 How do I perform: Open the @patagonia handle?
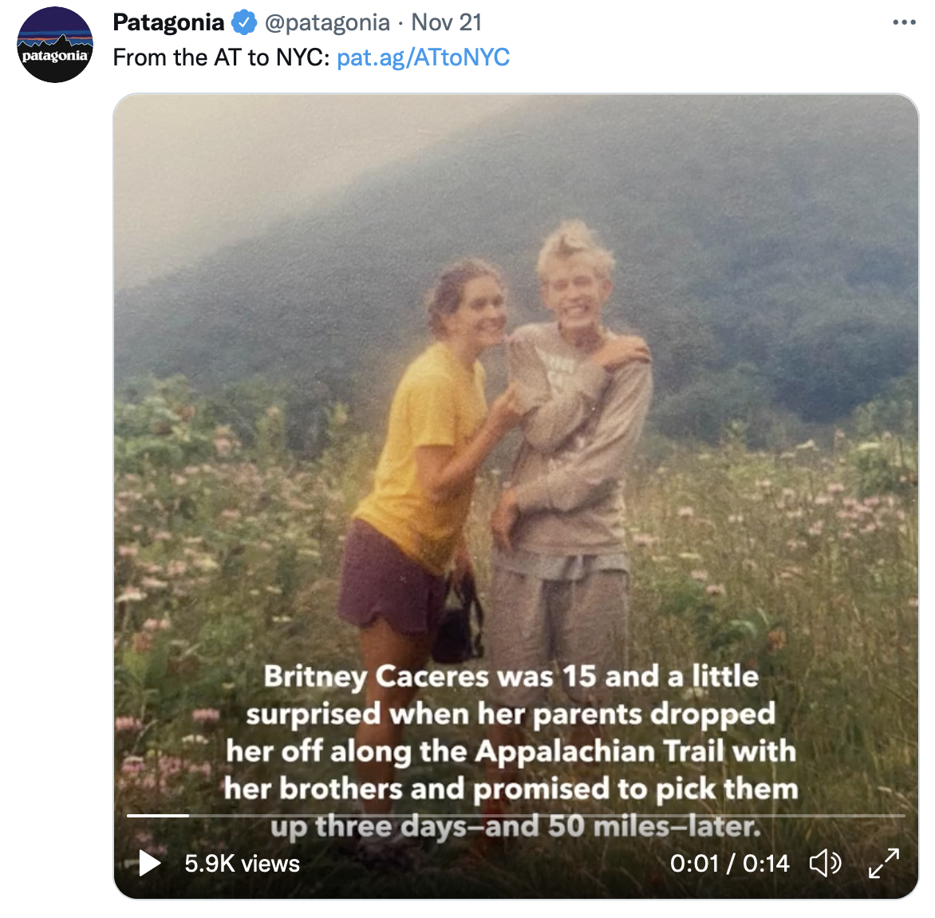tap(327, 22)
